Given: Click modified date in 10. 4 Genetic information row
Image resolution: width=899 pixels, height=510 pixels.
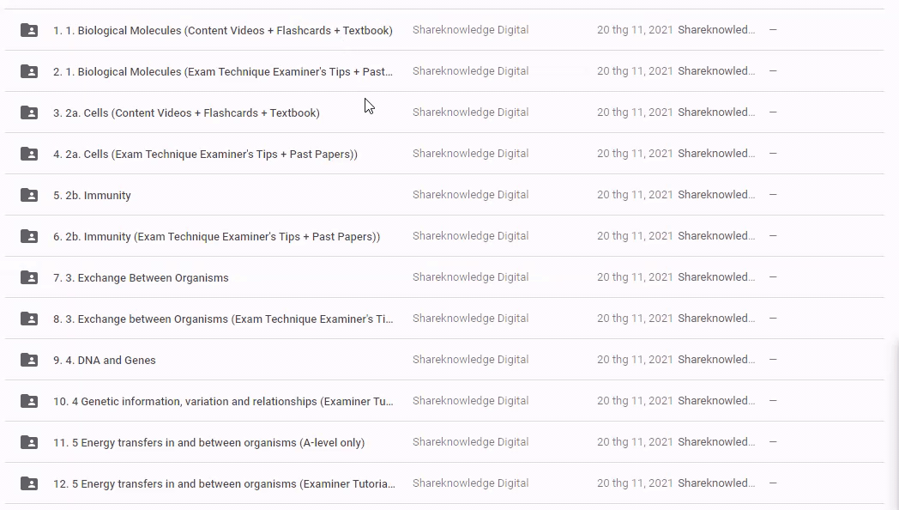Looking at the screenshot, I should (635, 401).
